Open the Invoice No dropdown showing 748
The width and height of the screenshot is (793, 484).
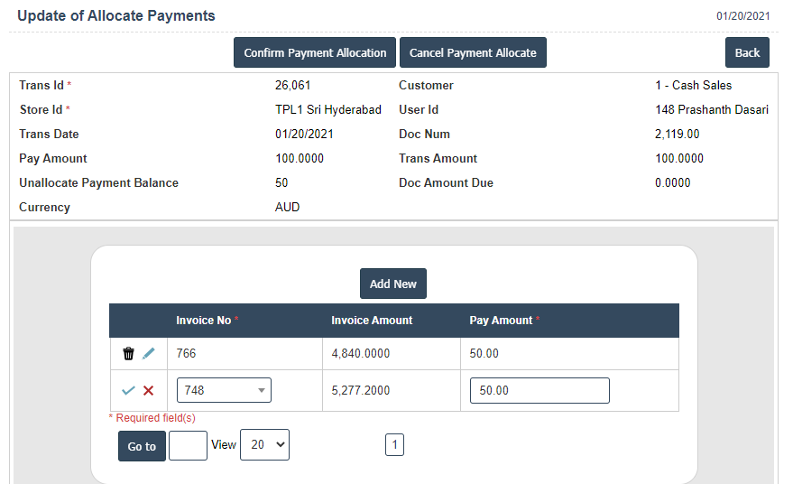[x=224, y=390]
